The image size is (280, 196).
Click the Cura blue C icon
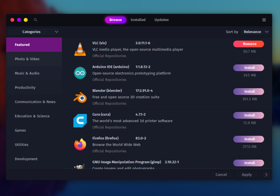click(x=80, y=121)
